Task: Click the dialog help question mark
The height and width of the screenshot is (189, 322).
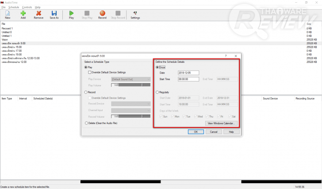Action: click(226, 56)
